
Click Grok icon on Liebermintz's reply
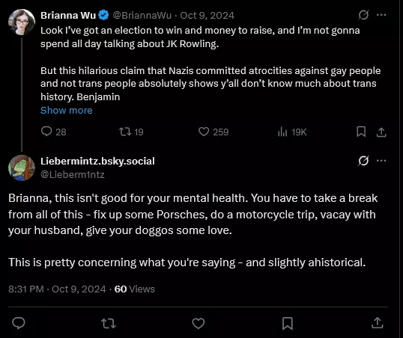click(363, 161)
